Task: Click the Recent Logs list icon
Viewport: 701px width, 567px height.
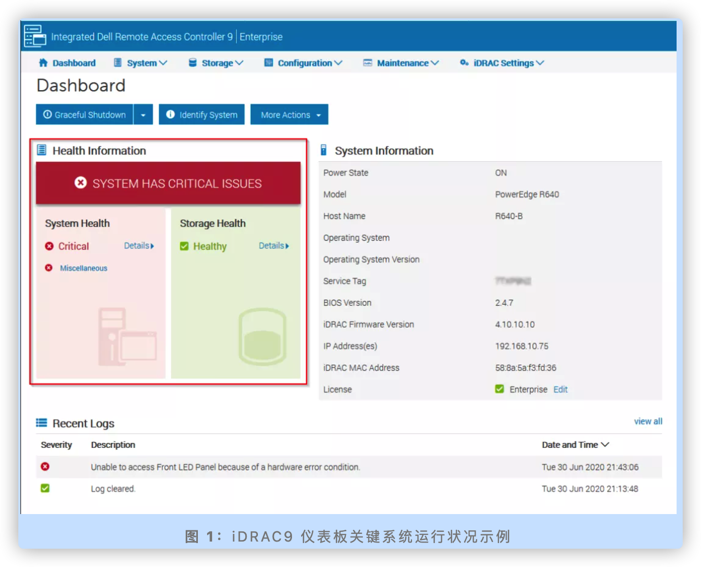Action: click(x=42, y=423)
